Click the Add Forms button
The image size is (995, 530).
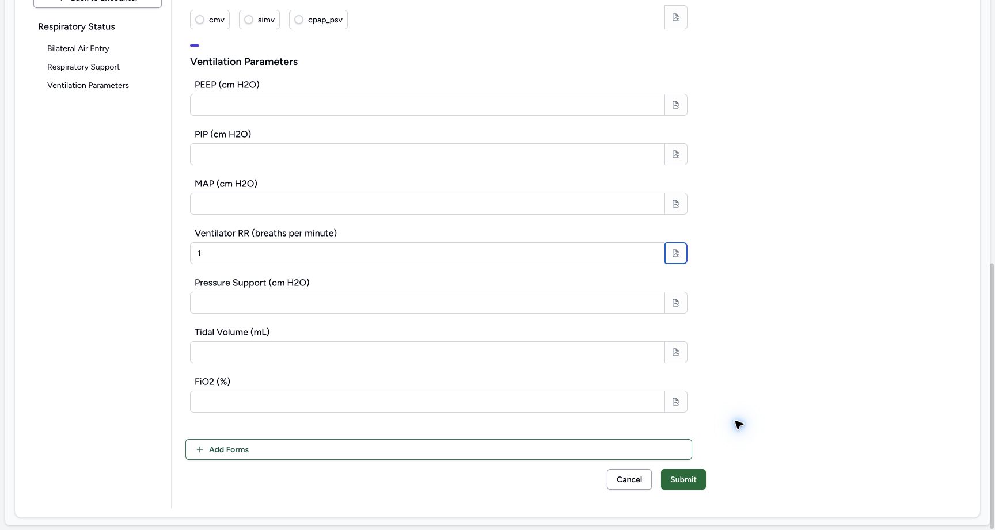tap(439, 449)
